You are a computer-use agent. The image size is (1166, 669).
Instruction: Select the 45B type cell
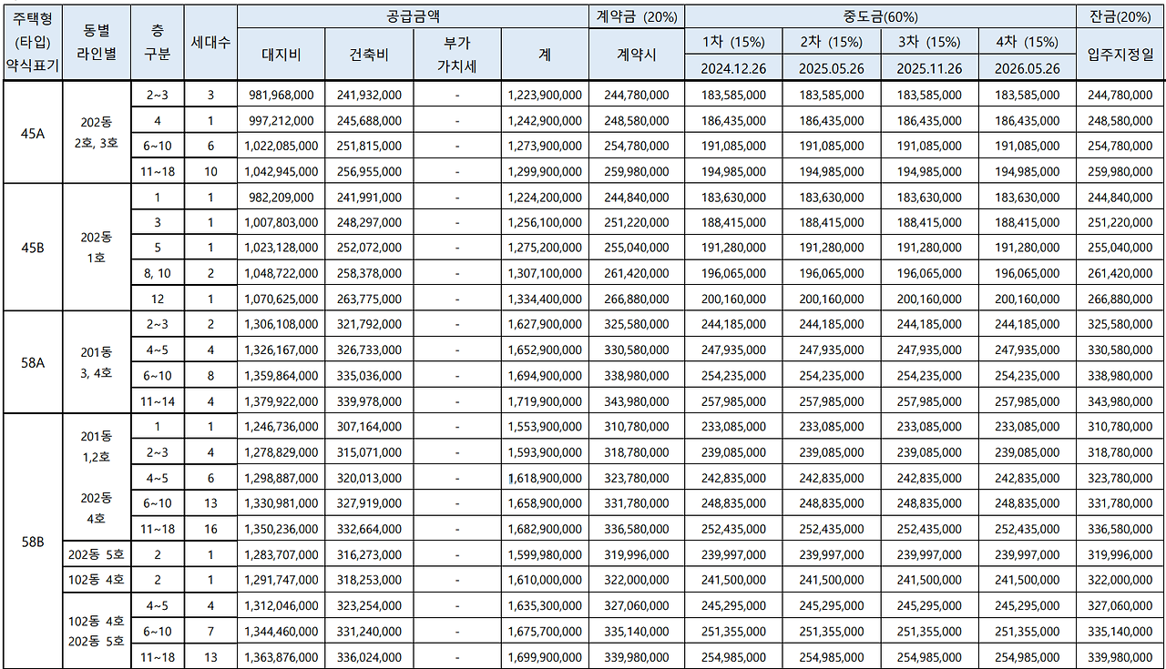34,248
